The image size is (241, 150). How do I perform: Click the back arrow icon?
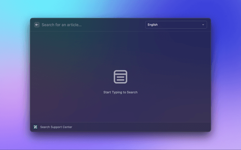pyautogui.click(x=37, y=25)
